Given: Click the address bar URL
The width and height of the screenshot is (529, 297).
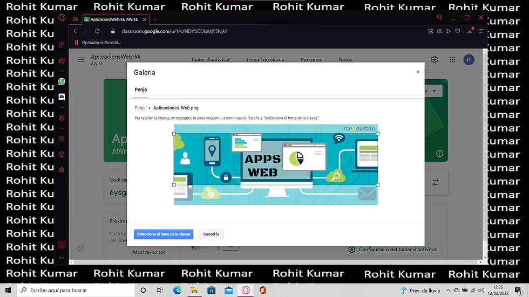Looking at the screenshot, I should 174,31.
